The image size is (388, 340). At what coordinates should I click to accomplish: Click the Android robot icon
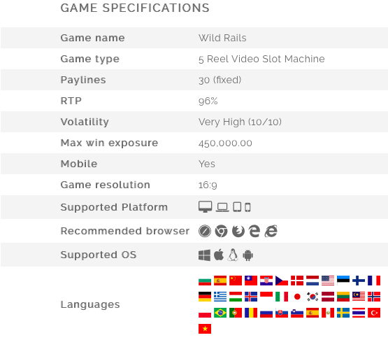[247, 255]
